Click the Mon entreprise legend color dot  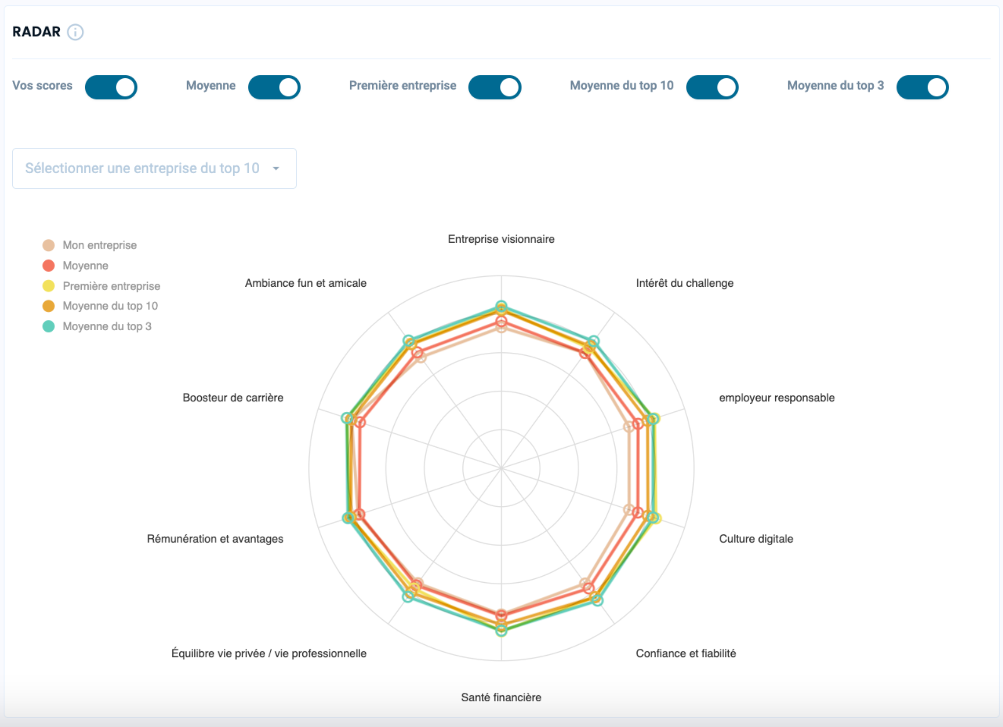[x=48, y=245]
